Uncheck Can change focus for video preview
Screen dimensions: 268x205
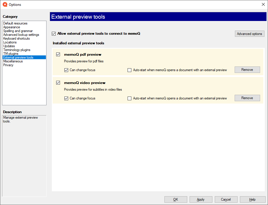(66, 98)
